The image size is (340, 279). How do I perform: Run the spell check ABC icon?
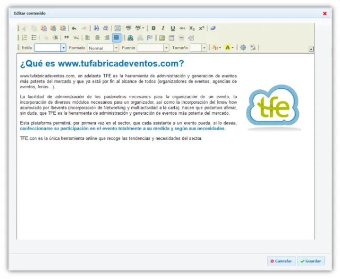(128, 28)
